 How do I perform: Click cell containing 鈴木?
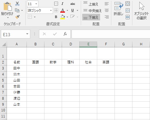[17, 74]
